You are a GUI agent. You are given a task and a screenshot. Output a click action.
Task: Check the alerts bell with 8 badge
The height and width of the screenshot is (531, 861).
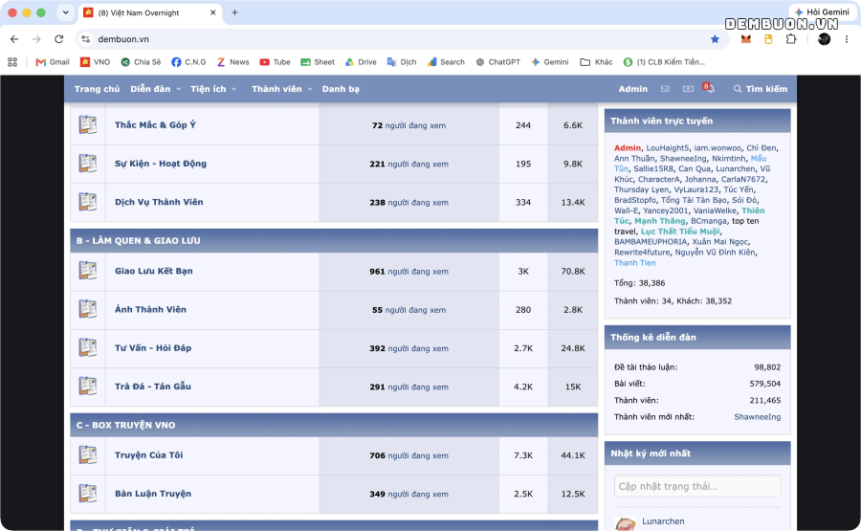click(x=709, y=88)
